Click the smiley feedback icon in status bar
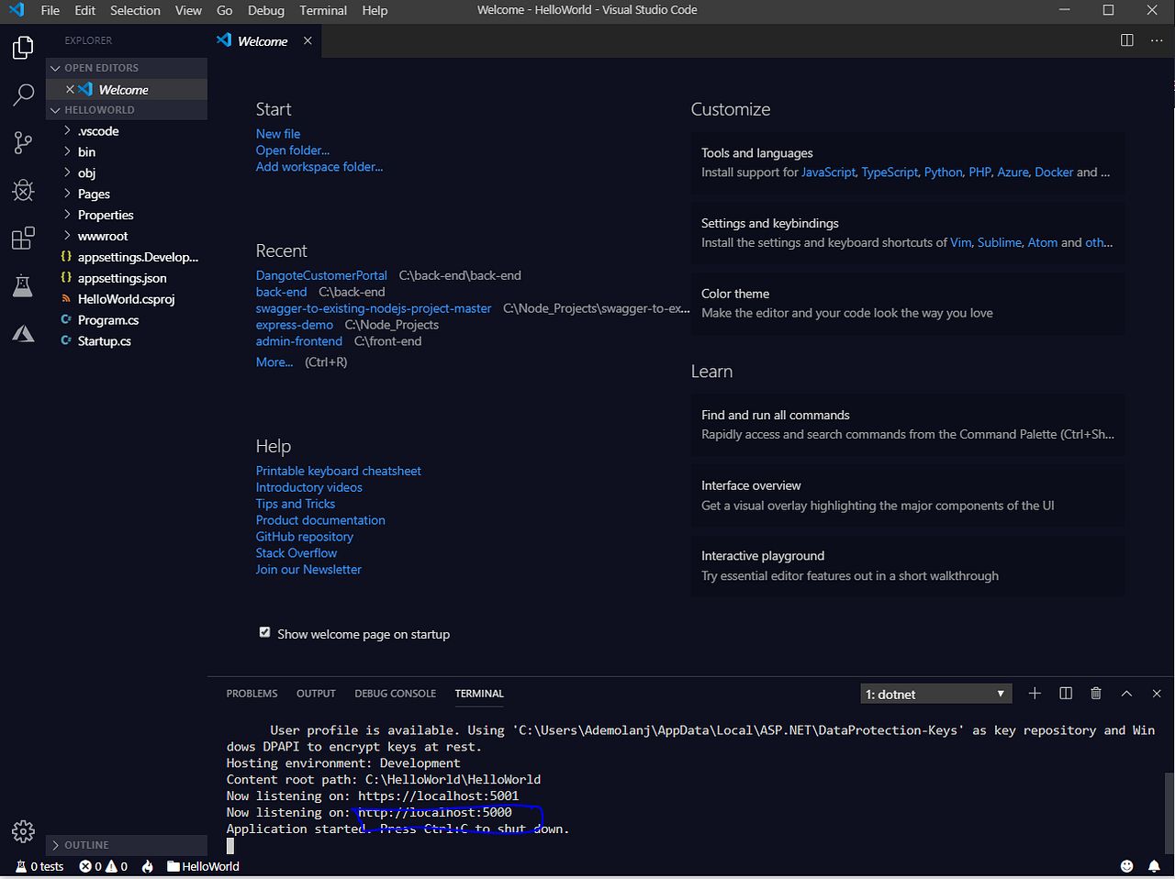 tap(1126, 865)
